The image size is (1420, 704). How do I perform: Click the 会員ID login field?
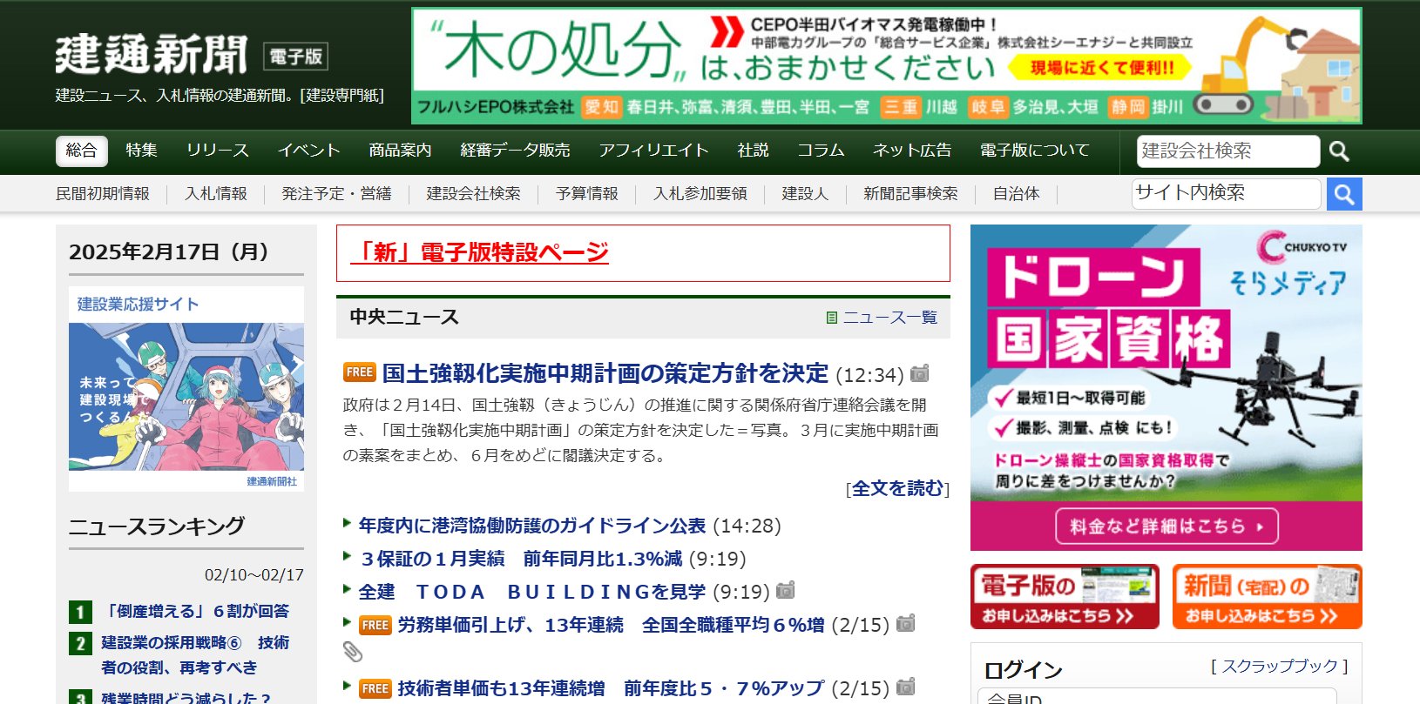(x=1157, y=696)
